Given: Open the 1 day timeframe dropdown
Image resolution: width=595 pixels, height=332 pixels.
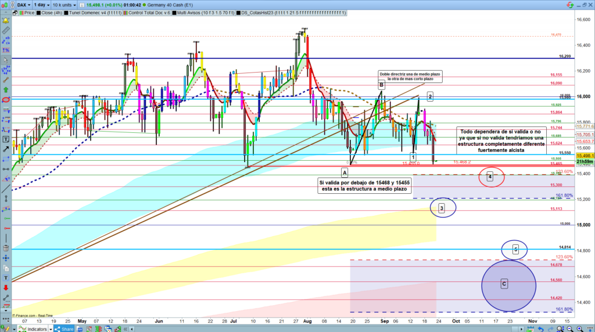Looking at the screenshot, I should pyautogui.click(x=44, y=3).
